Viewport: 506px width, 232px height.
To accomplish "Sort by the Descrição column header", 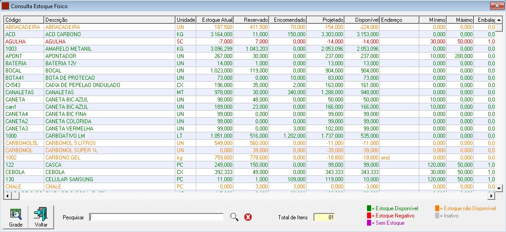I will point(109,20).
